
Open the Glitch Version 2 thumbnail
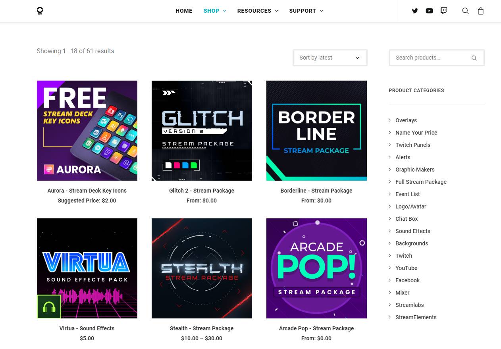(x=202, y=131)
